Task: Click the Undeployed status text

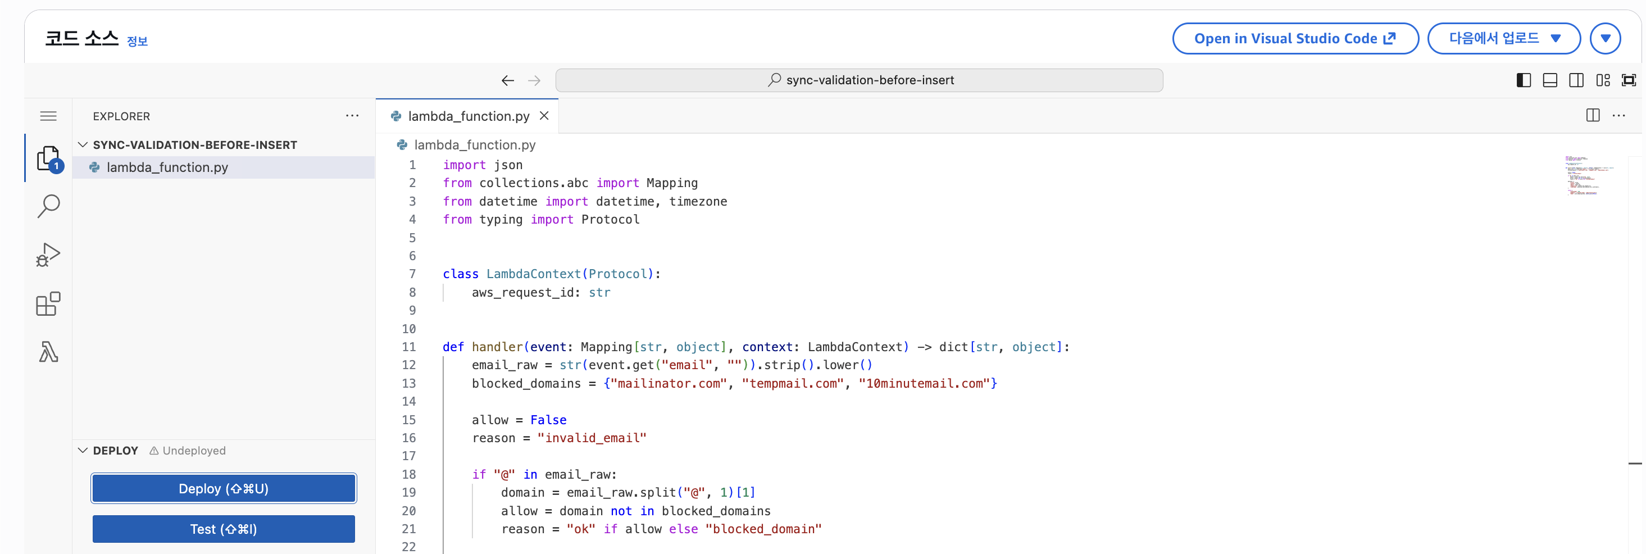Action: pos(194,451)
